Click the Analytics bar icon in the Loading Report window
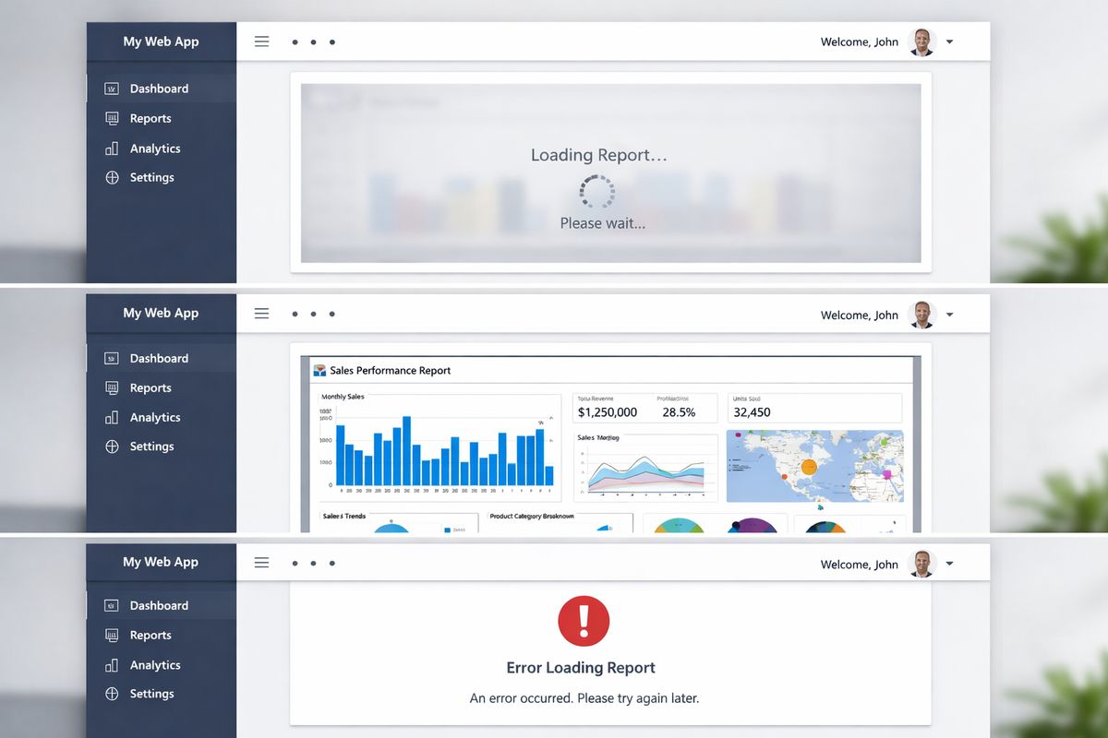 point(113,149)
